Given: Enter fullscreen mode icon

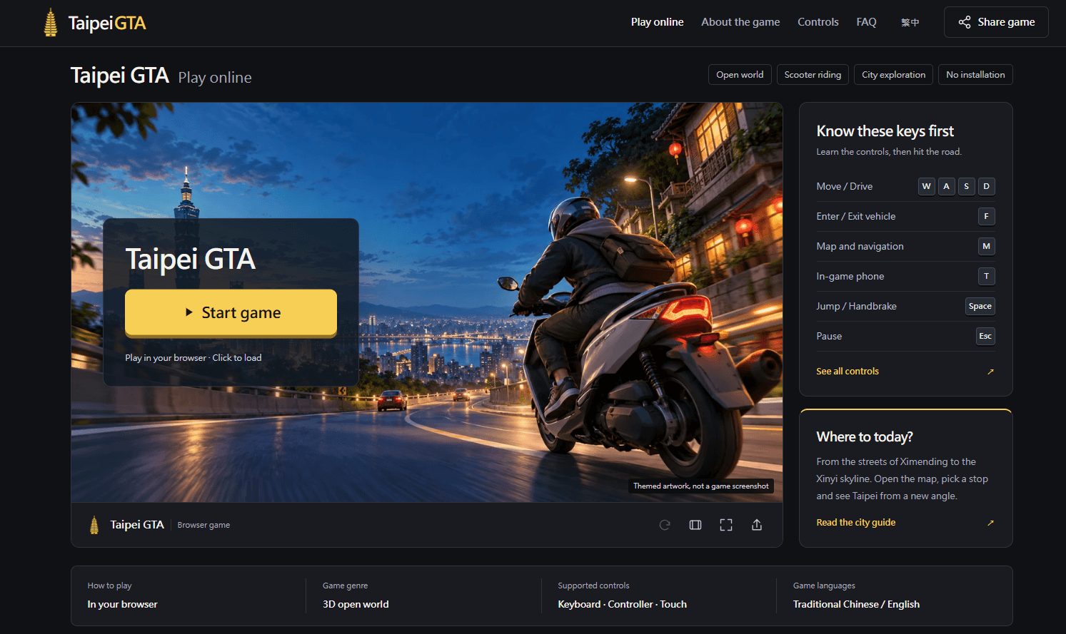Looking at the screenshot, I should pos(726,525).
